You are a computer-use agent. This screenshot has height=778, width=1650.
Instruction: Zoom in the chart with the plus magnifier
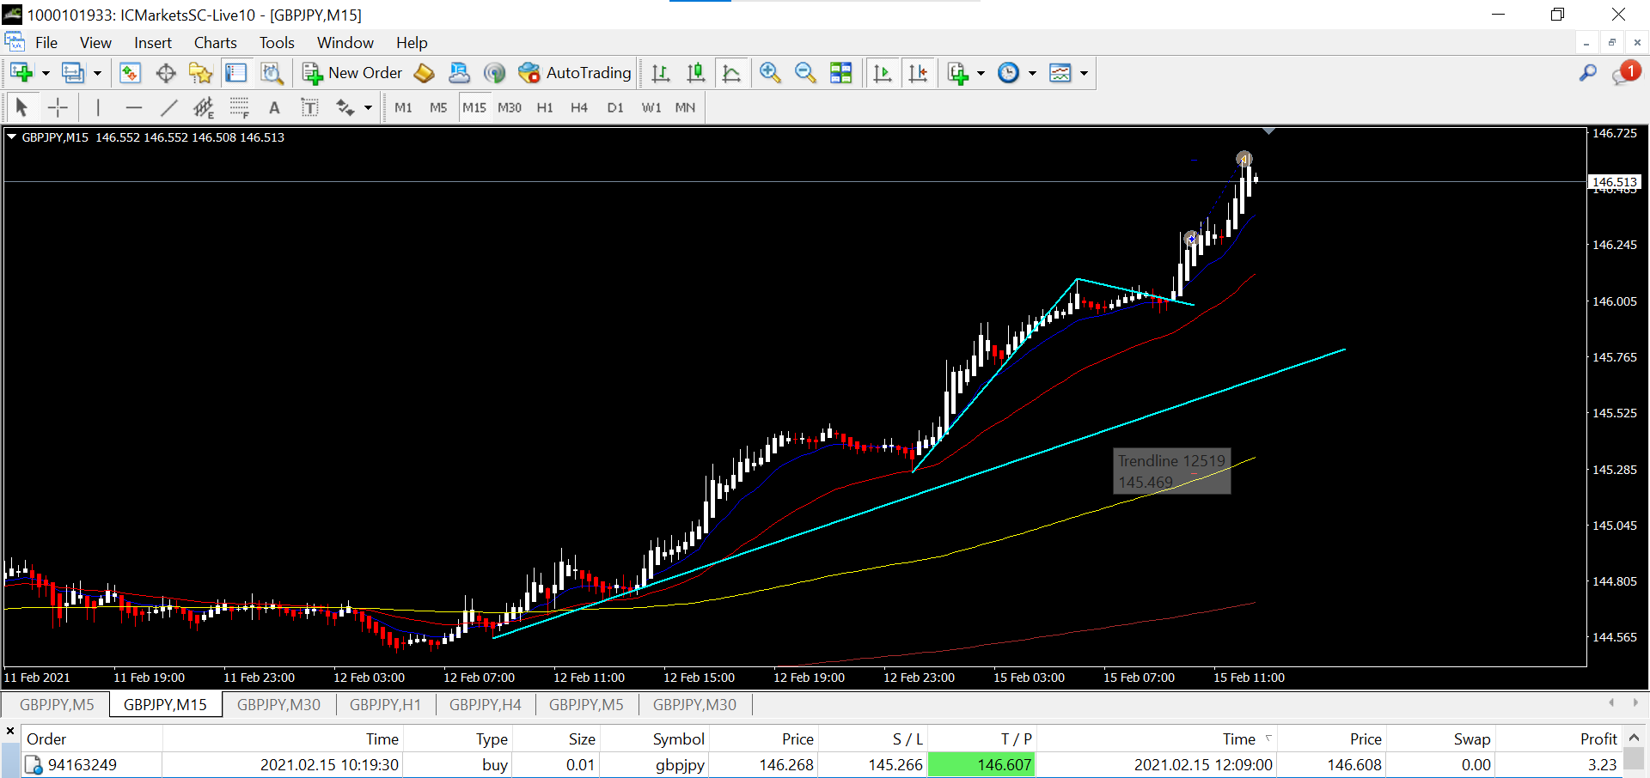[769, 73]
